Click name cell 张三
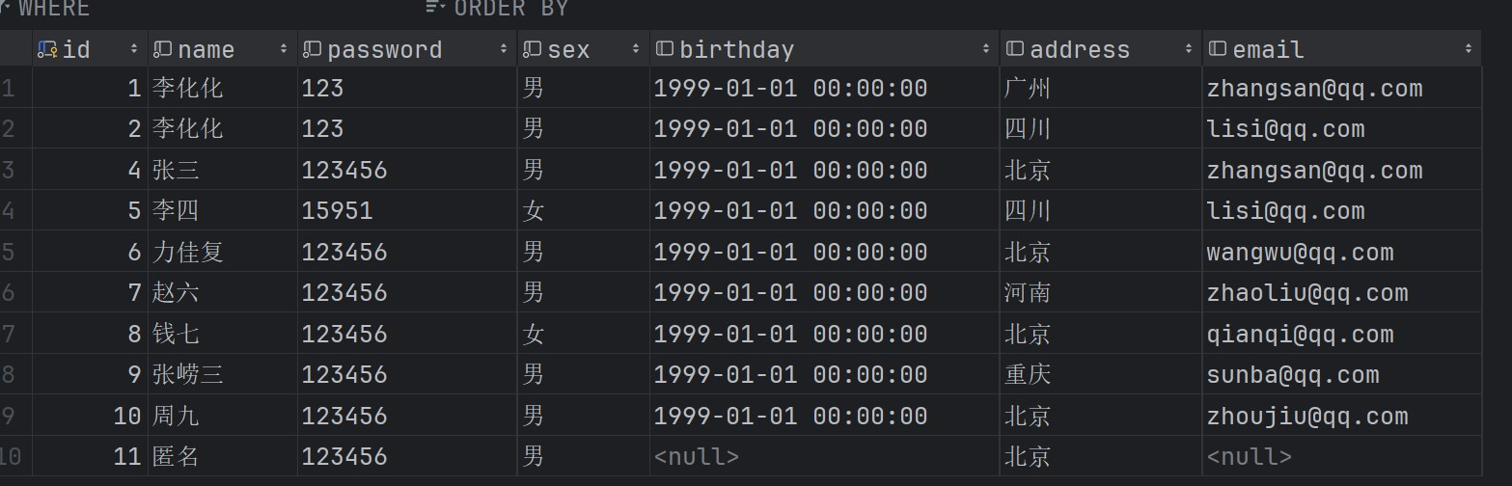 pos(222,170)
